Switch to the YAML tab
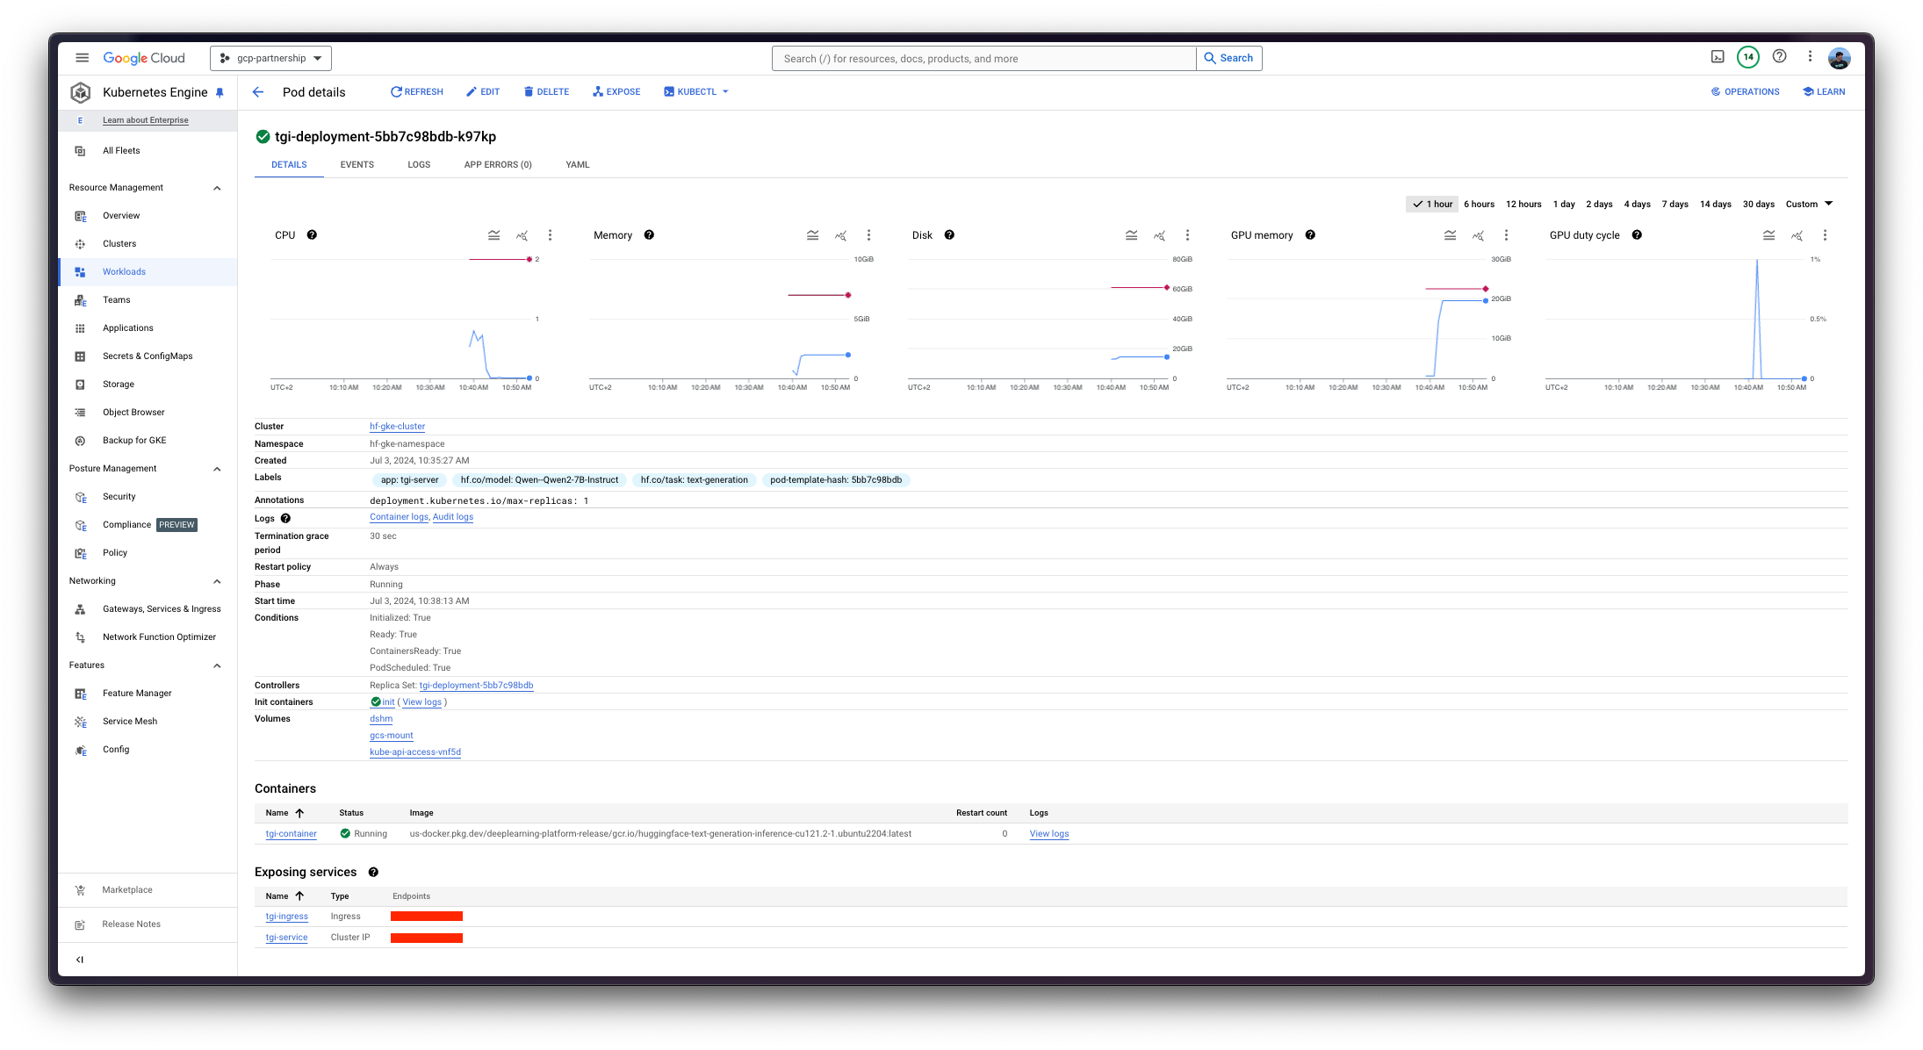 pyautogui.click(x=577, y=164)
